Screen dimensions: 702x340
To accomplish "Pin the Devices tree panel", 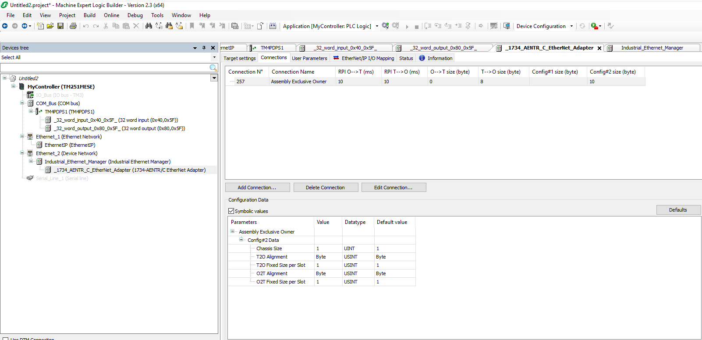I will click(x=204, y=48).
